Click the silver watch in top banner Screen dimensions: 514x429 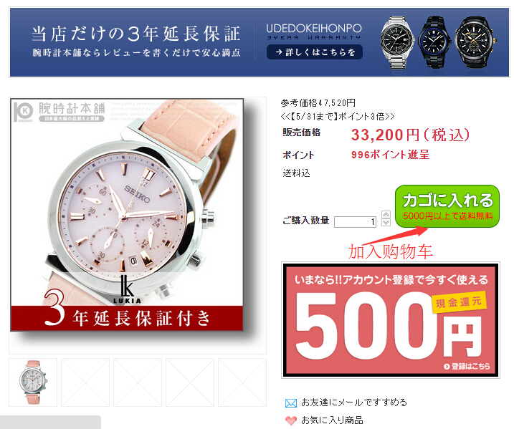pos(397,43)
